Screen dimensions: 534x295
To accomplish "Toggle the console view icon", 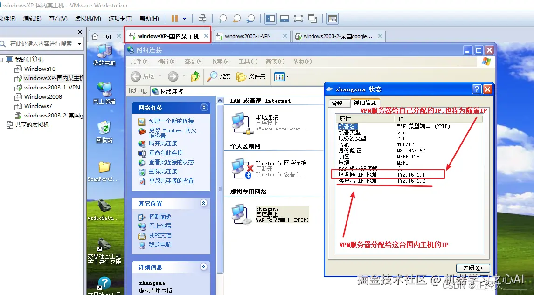I will tap(332, 18).
